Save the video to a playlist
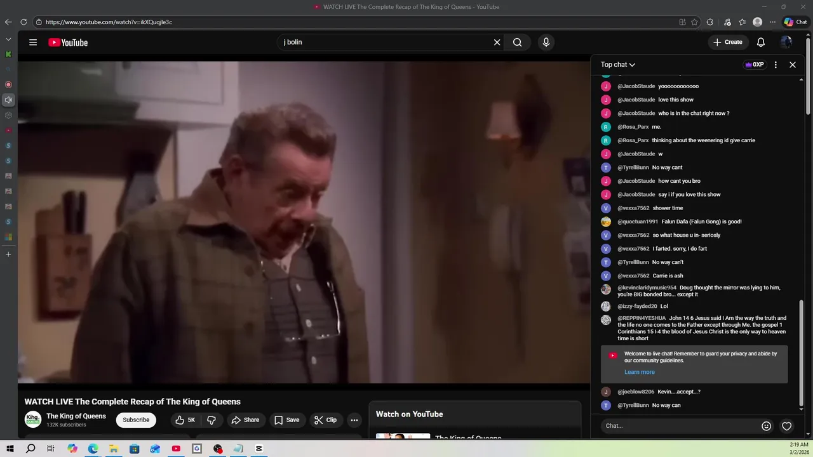813x457 pixels. (286, 420)
